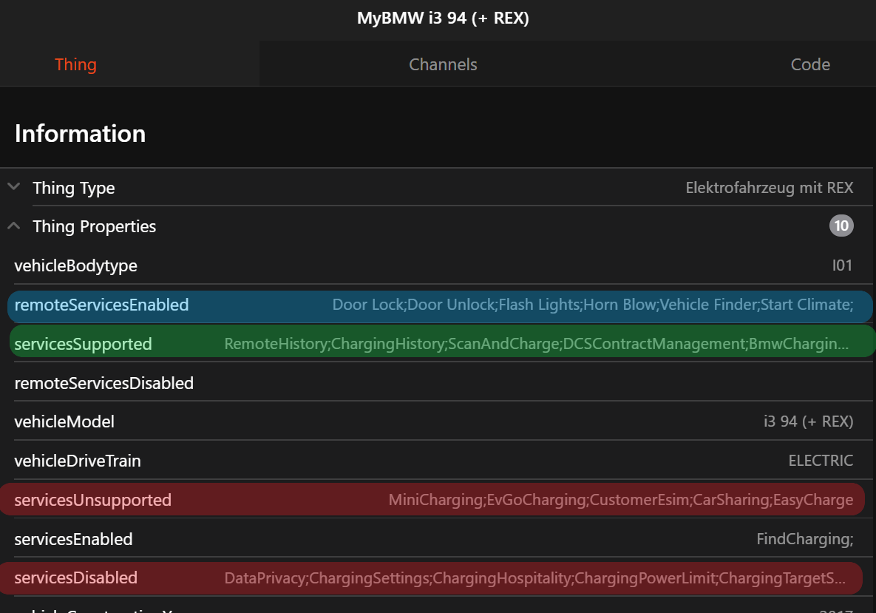Click the vehicleDriveTrain property label
876x613 pixels.
[x=78, y=461]
